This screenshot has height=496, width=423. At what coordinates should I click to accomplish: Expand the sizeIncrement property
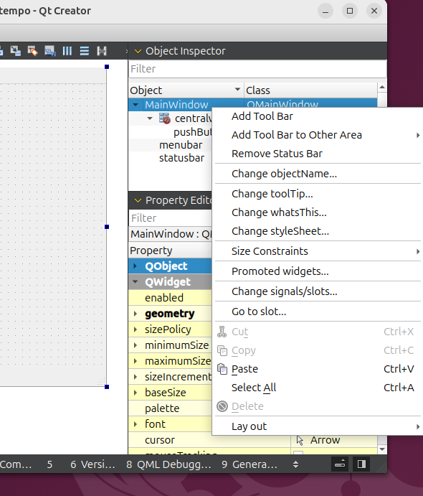136,377
